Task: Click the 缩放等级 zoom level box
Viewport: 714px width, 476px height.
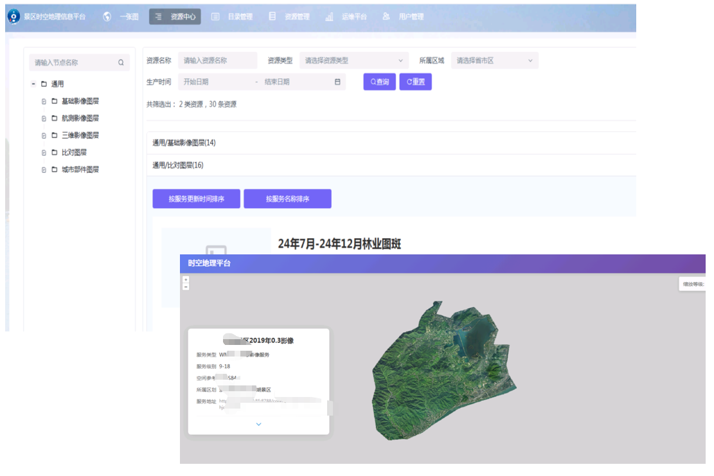Action: point(692,284)
